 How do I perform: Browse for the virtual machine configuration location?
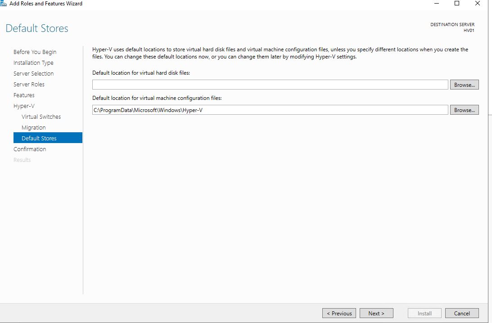[x=464, y=110]
